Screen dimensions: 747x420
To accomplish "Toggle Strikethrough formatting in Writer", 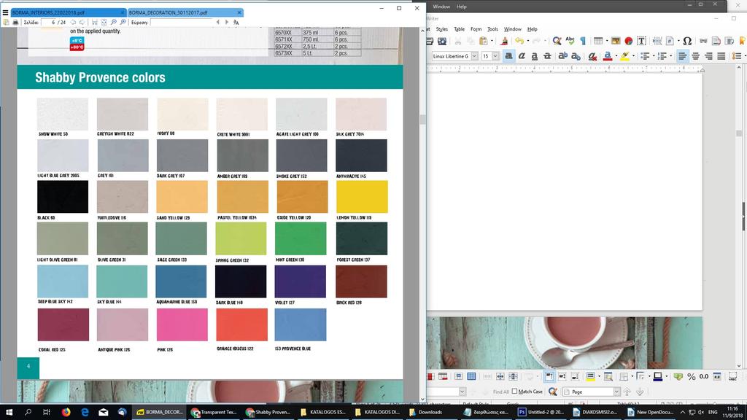I will 547,56.
